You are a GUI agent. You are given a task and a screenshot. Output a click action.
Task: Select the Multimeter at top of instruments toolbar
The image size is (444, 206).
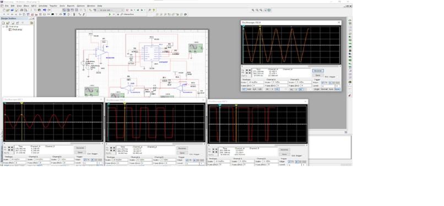(x=350, y=20)
